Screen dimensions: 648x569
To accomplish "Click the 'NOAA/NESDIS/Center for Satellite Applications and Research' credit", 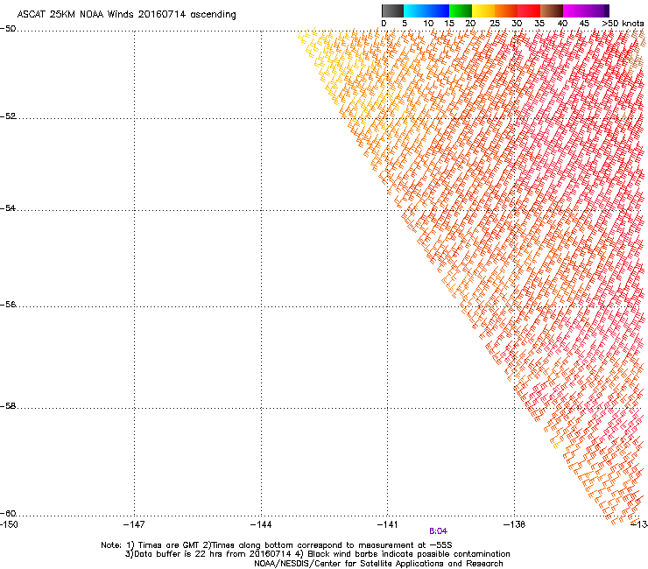I will (x=378, y=564).
